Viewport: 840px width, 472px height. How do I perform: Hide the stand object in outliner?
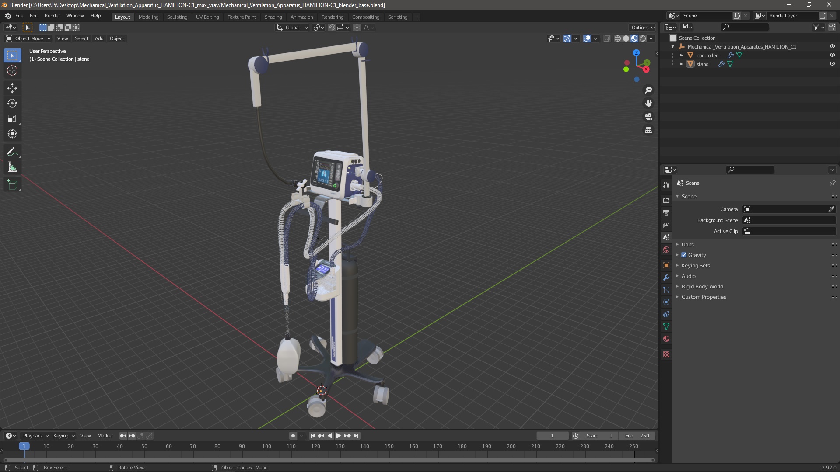click(832, 64)
